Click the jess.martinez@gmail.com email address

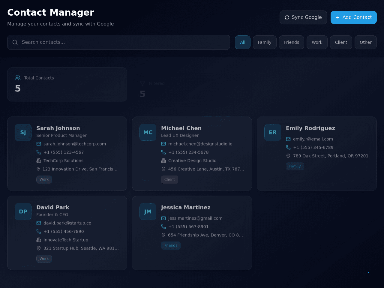(195, 218)
